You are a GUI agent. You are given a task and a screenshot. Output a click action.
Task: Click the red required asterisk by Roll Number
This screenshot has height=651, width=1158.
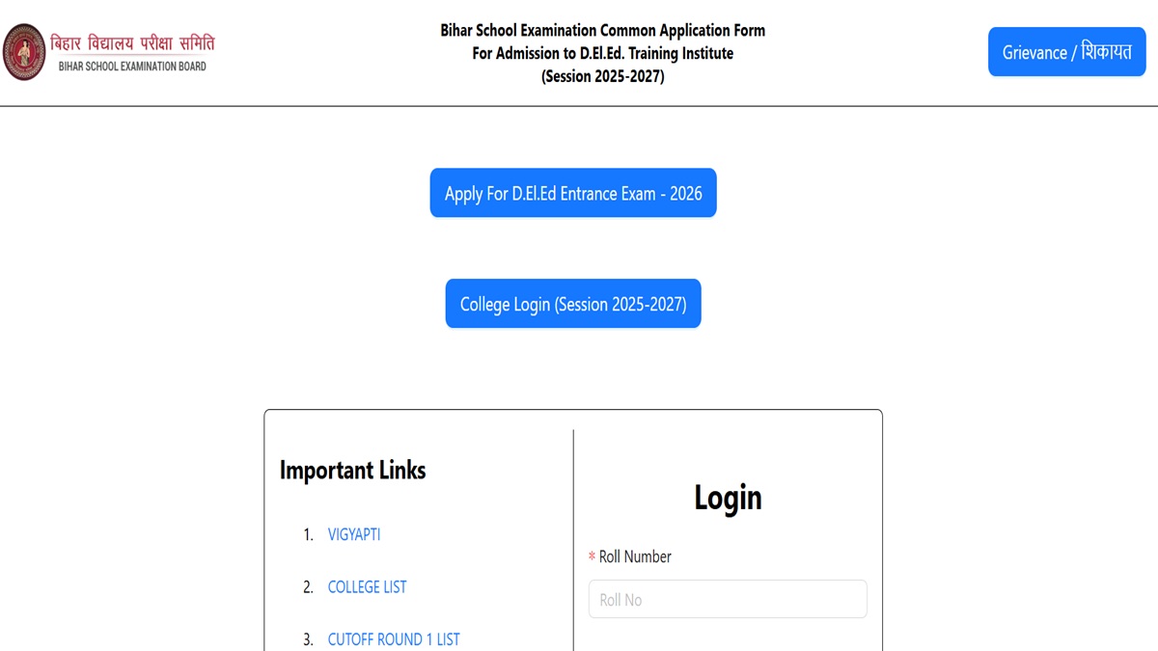pos(592,557)
